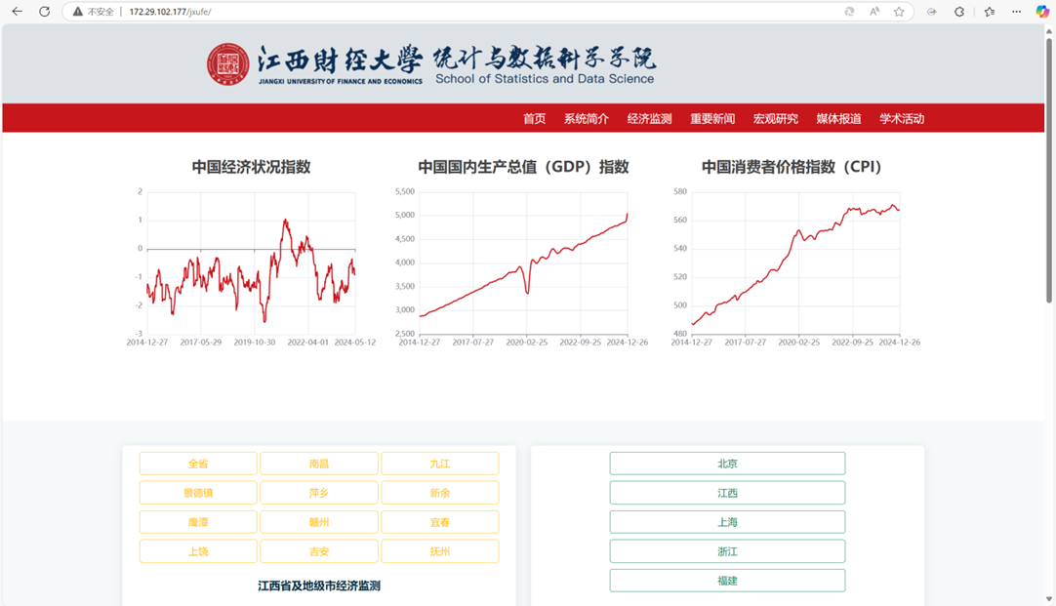Screen dimensions: 1056x606
Task: Select the 宏观研究 navigation tab
Action: (x=775, y=119)
